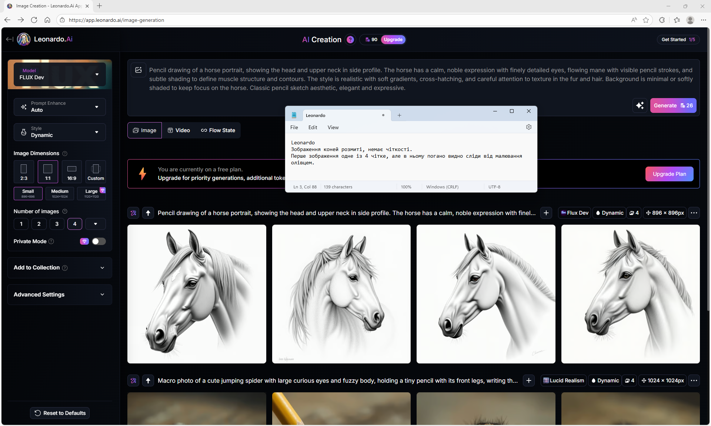The image size is (711, 426).
Task: Click the reuse prompt up-arrow on horse generation
Action: 148,213
